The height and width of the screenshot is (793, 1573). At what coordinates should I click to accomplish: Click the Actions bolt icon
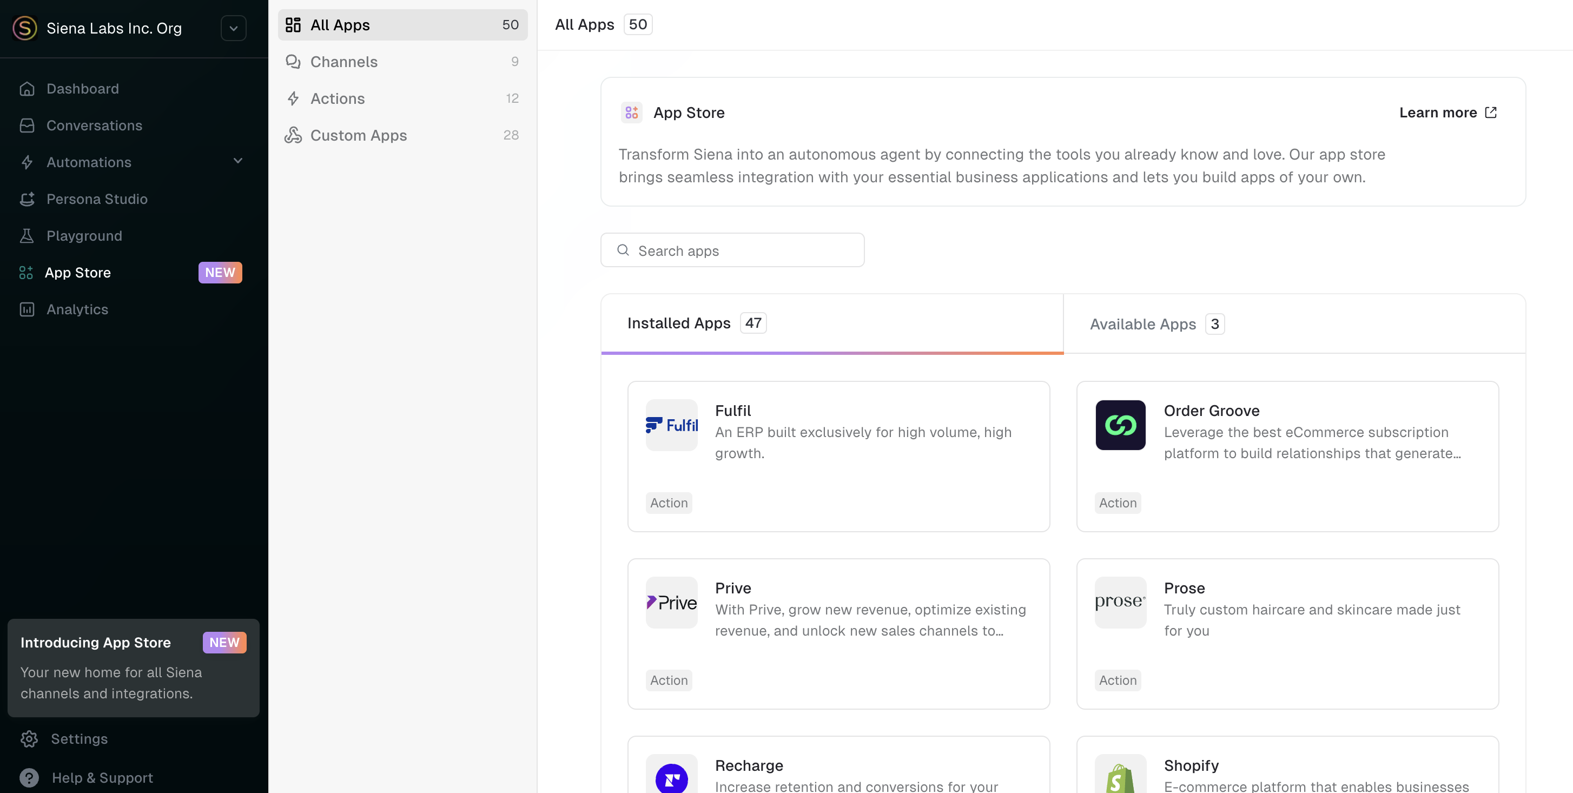(x=293, y=98)
